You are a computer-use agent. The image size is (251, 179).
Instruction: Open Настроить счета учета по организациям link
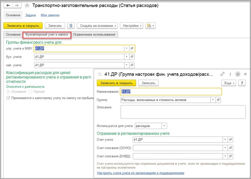point(140,173)
